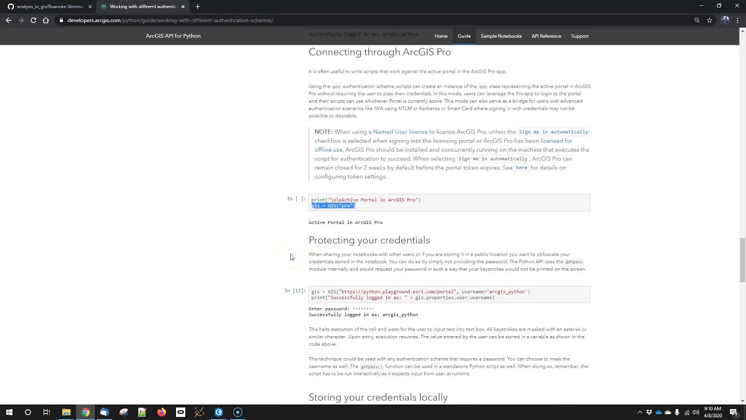Open the Oculus taskbar app
The width and height of the screenshot is (746, 420).
[181, 412]
